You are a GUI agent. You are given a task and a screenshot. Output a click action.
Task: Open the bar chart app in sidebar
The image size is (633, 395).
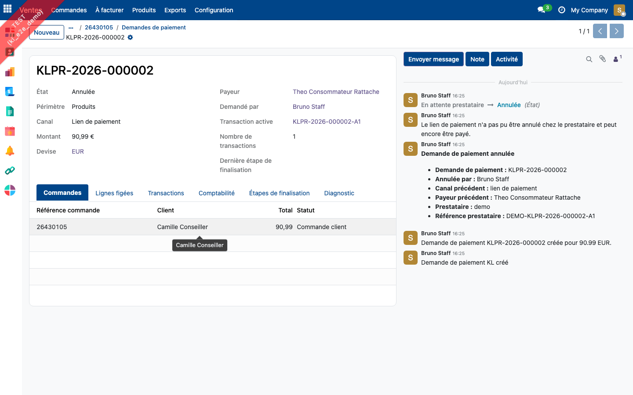[10, 72]
